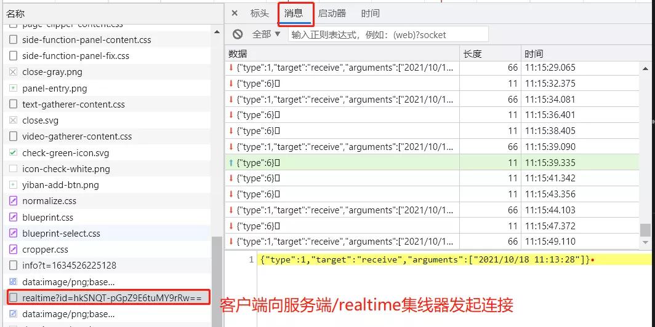Switch to the 标头 tab
The height and width of the screenshot is (327, 655).
coord(259,13)
